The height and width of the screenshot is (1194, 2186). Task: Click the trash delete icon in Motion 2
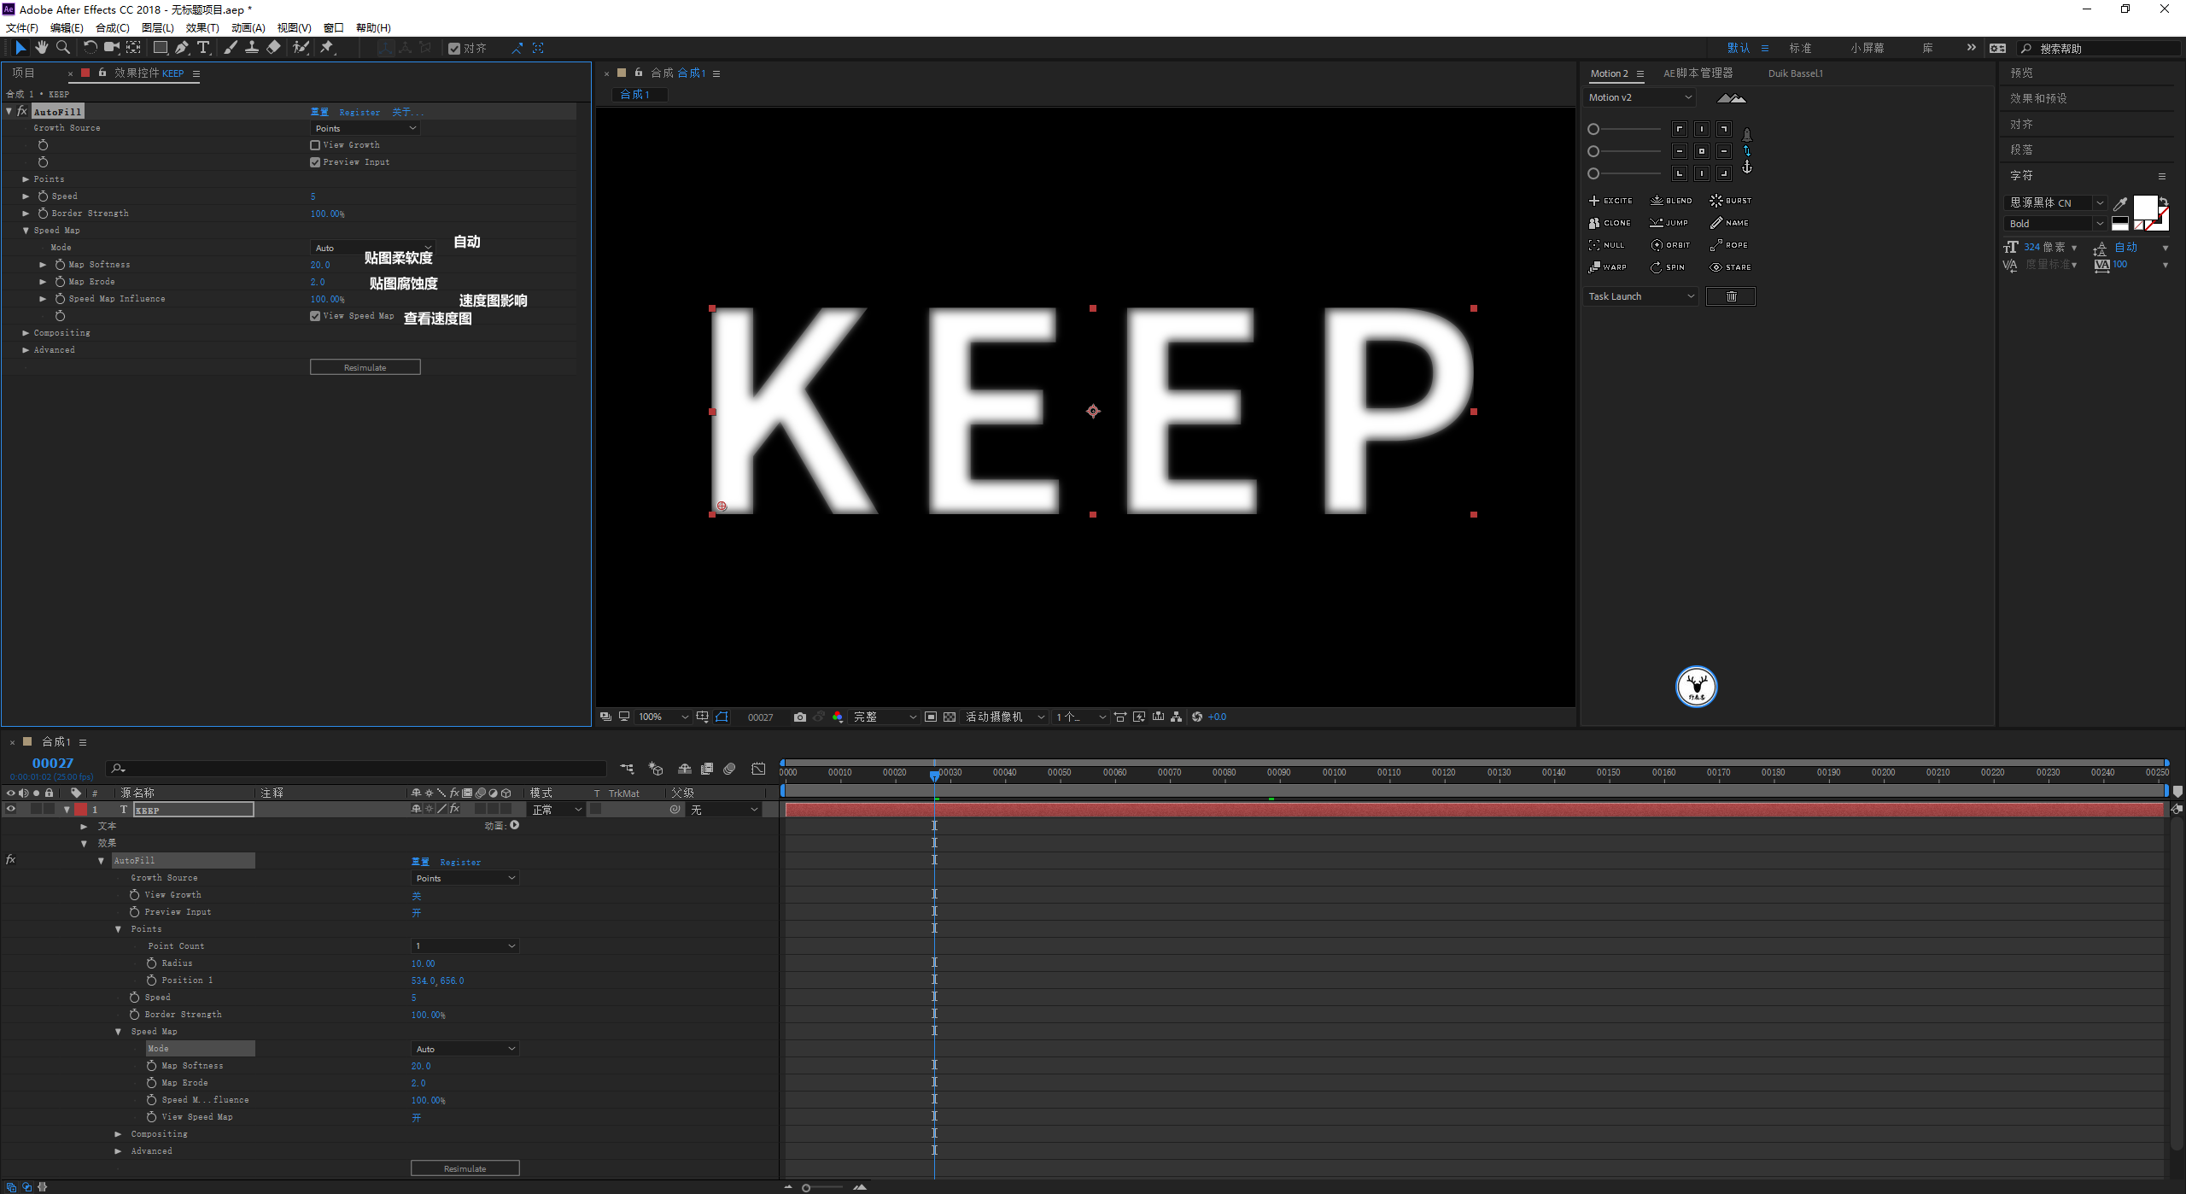pyautogui.click(x=1731, y=296)
